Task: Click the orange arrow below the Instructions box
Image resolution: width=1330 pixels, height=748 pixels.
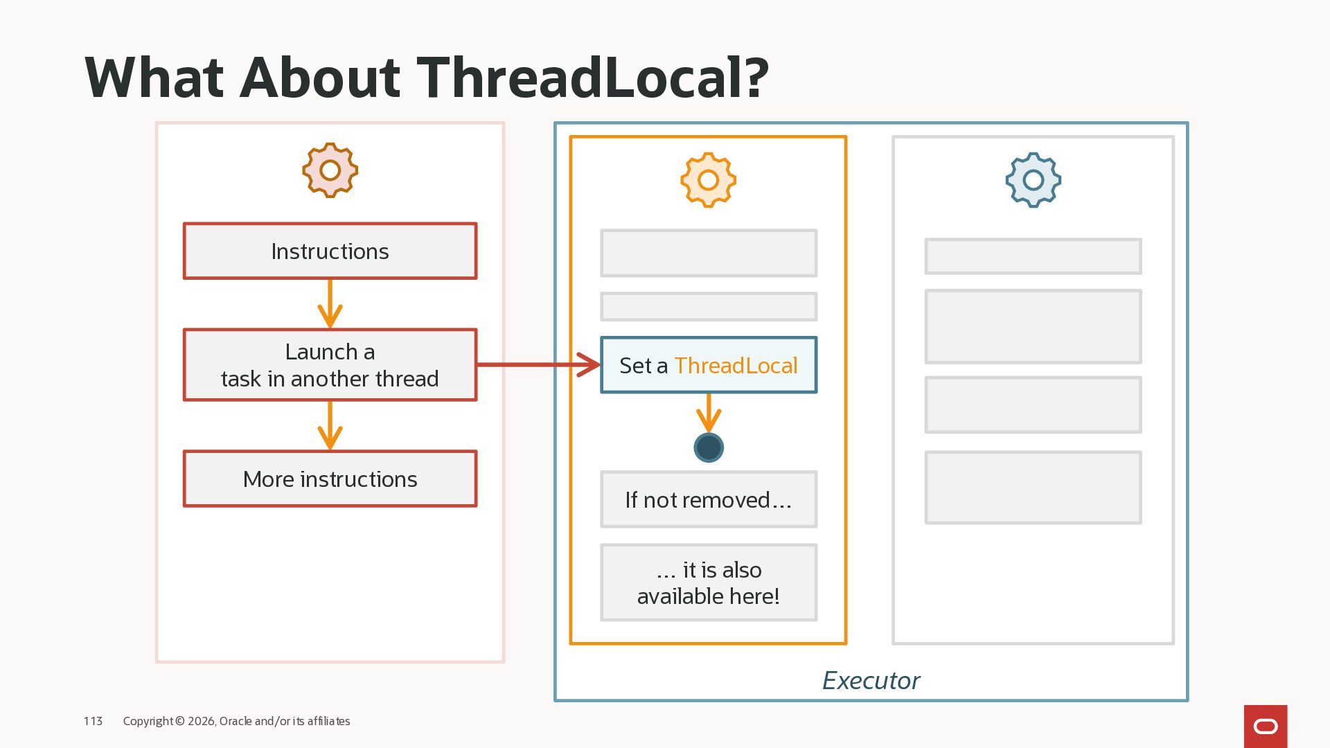Action: click(330, 303)
